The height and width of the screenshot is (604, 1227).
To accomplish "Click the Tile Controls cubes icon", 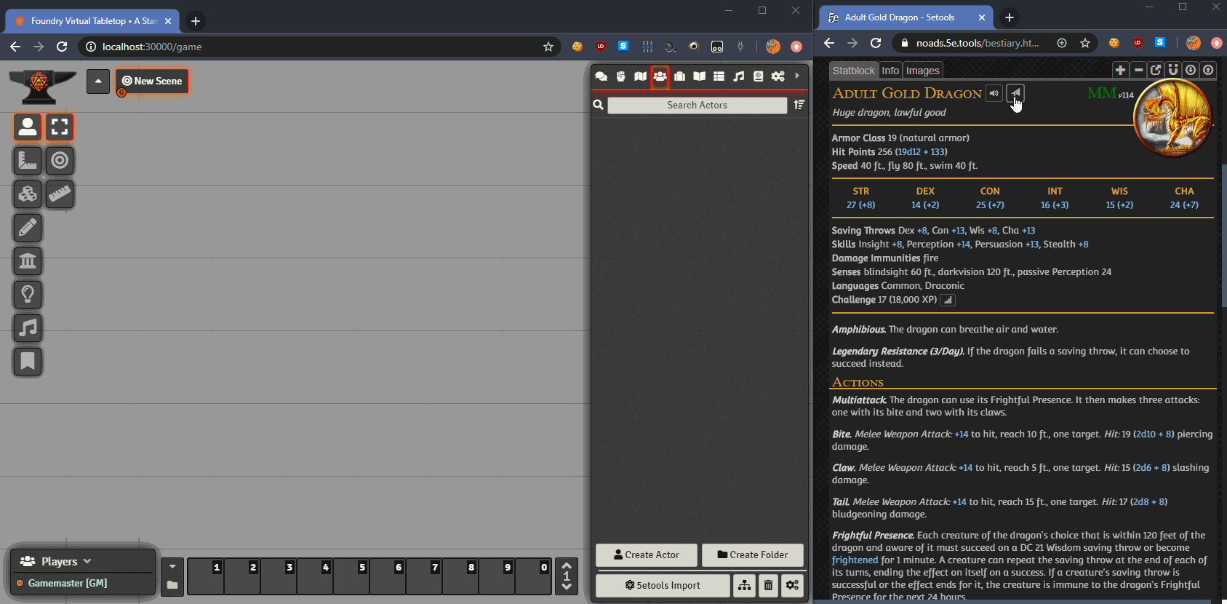I will tap(28, 194).
